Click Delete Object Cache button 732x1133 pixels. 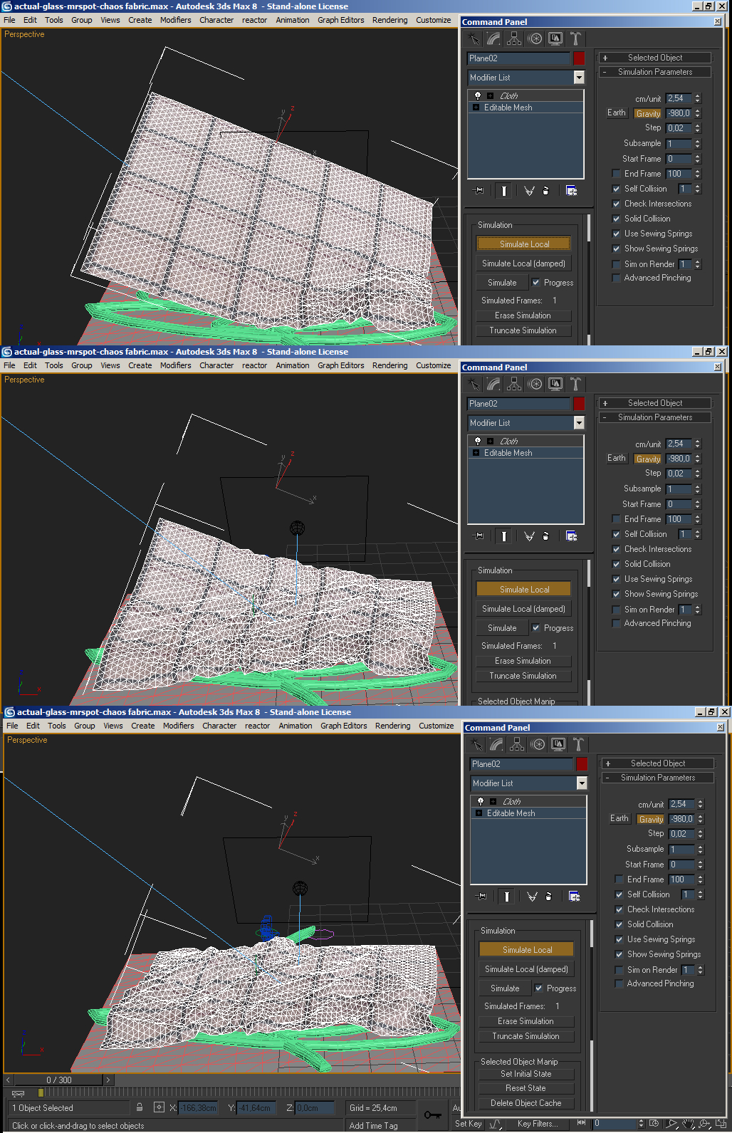pyautogui.click(x=526, y=1103)
